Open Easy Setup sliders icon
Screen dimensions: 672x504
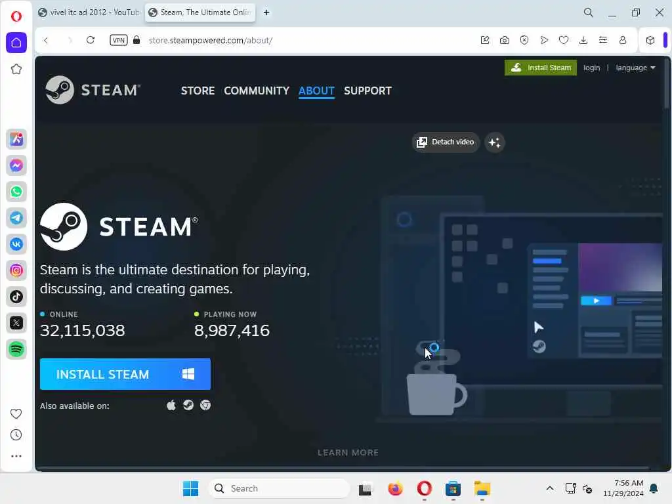(x=603, y=40)
